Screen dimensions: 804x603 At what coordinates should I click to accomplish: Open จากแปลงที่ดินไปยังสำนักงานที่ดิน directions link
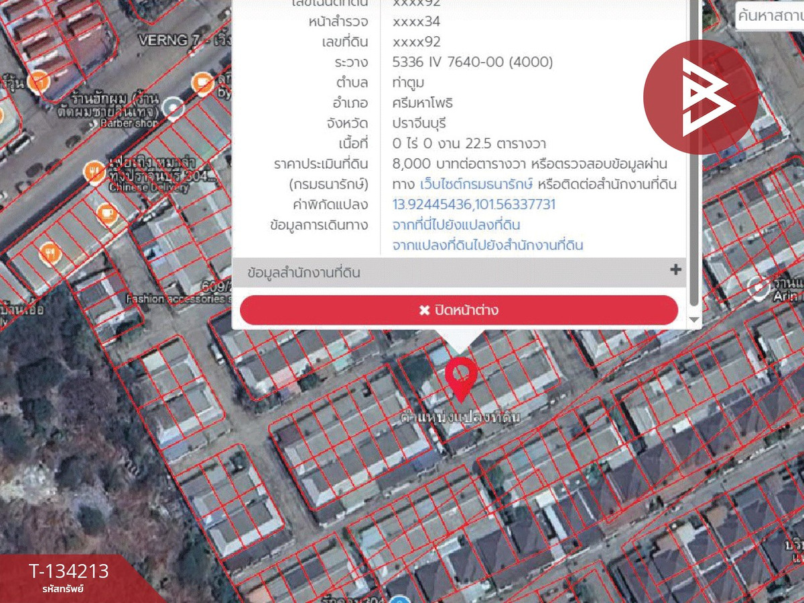pos(487,245)
